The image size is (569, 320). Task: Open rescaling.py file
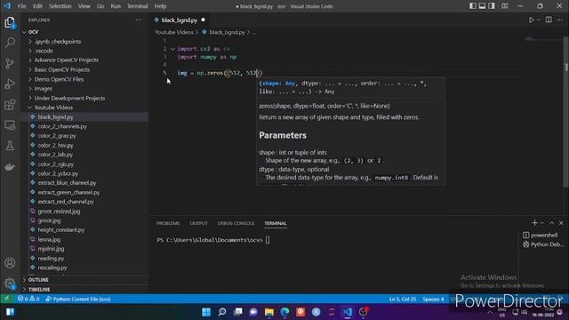click(x=52, y=268)
